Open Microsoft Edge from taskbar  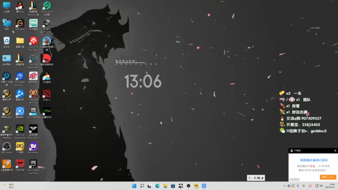coord(157,186)
